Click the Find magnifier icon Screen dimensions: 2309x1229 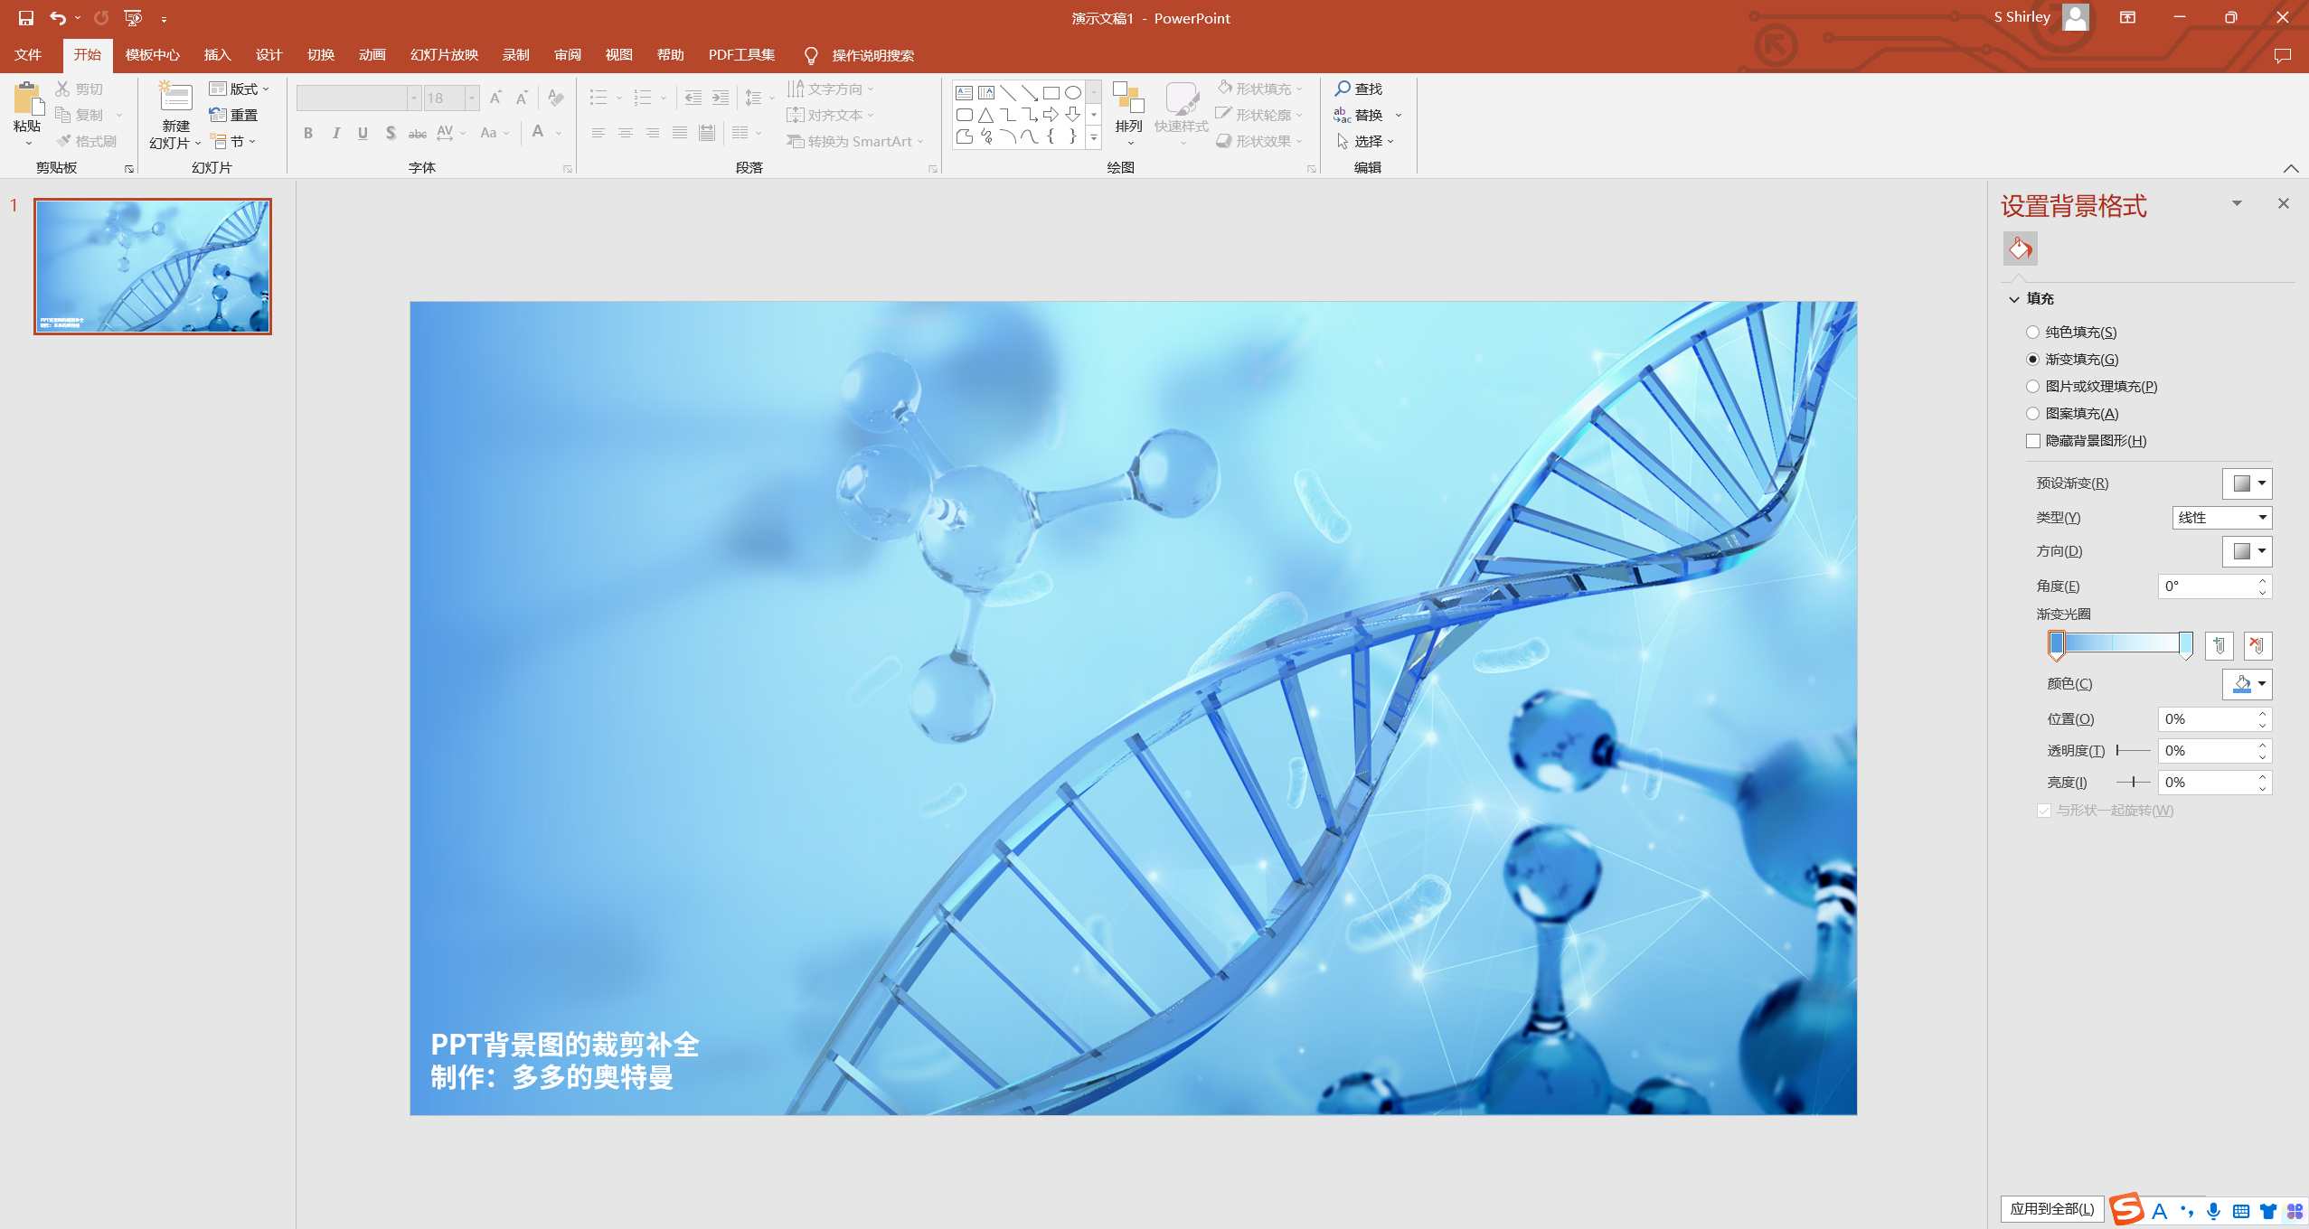pyautogui.click(x=1343, y=89)
